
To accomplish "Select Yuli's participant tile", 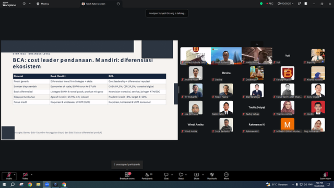I will tap(288, 56).
